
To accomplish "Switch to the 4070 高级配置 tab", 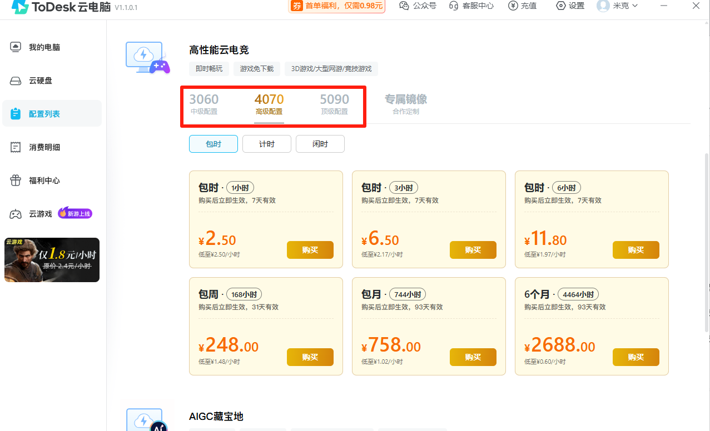I will tap(269, 104).
